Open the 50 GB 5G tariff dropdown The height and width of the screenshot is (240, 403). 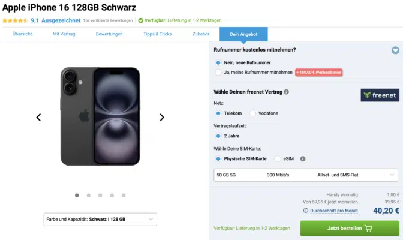coord(306,175)
